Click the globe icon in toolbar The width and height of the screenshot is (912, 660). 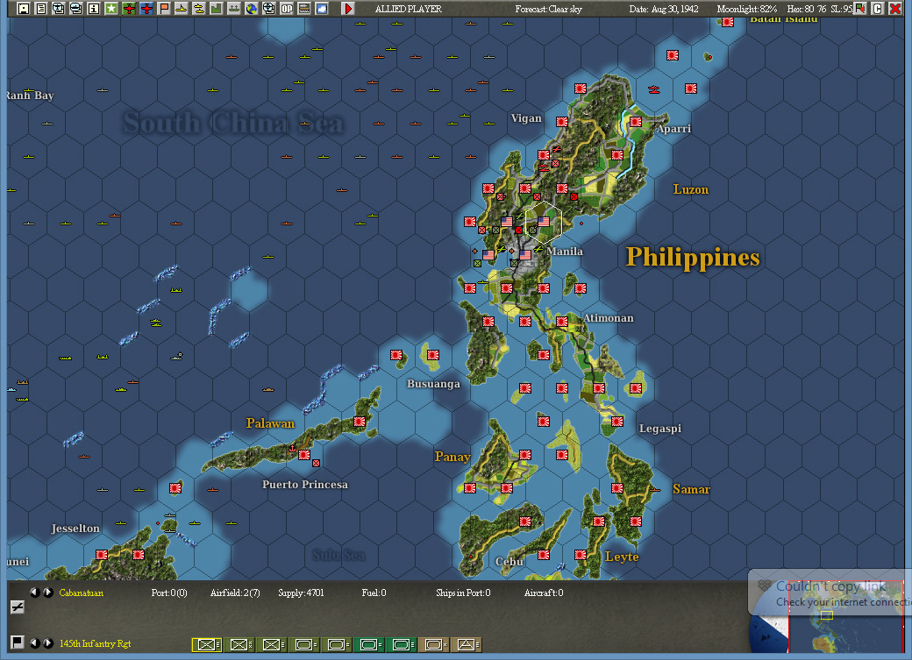tap(252, 8)
